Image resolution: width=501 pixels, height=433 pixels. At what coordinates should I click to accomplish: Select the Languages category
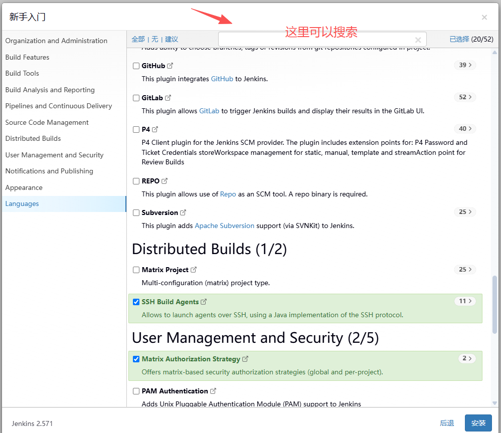[x=64, y=204]
